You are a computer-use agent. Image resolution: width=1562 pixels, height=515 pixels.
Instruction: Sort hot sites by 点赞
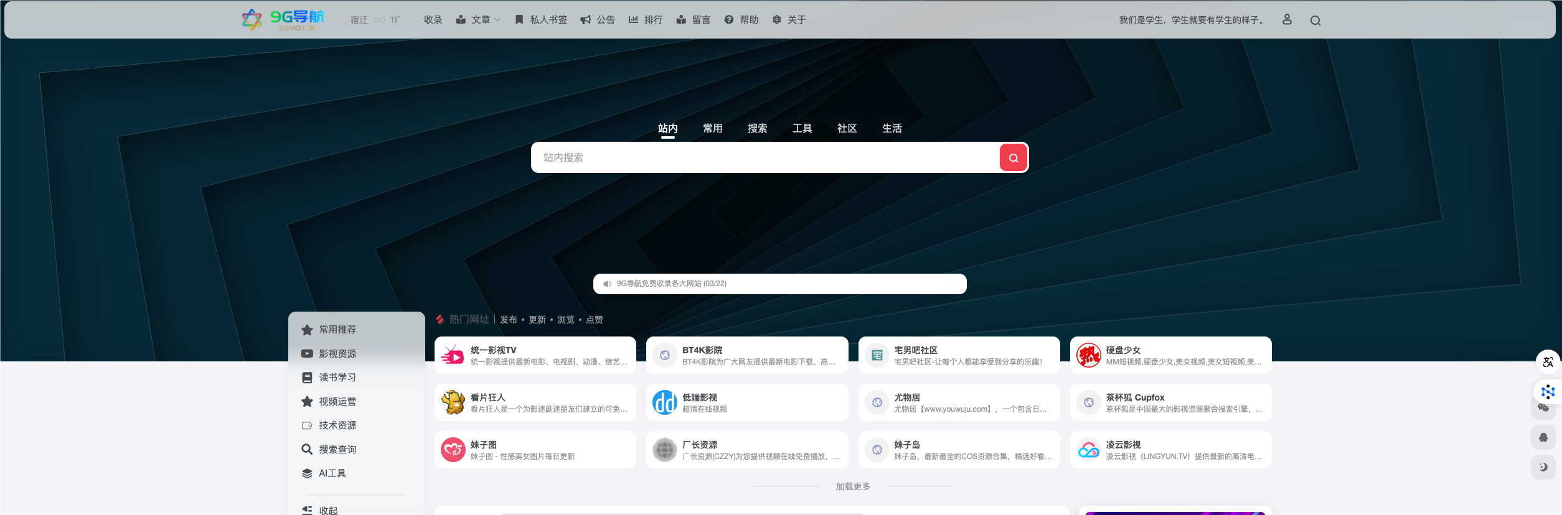595,320
